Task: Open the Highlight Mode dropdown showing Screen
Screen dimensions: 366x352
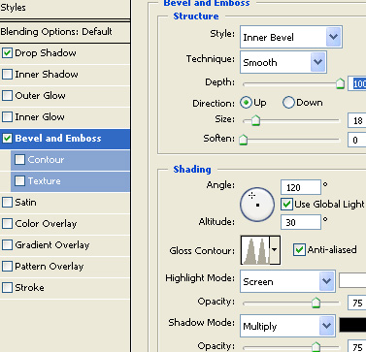Action: 287,281
